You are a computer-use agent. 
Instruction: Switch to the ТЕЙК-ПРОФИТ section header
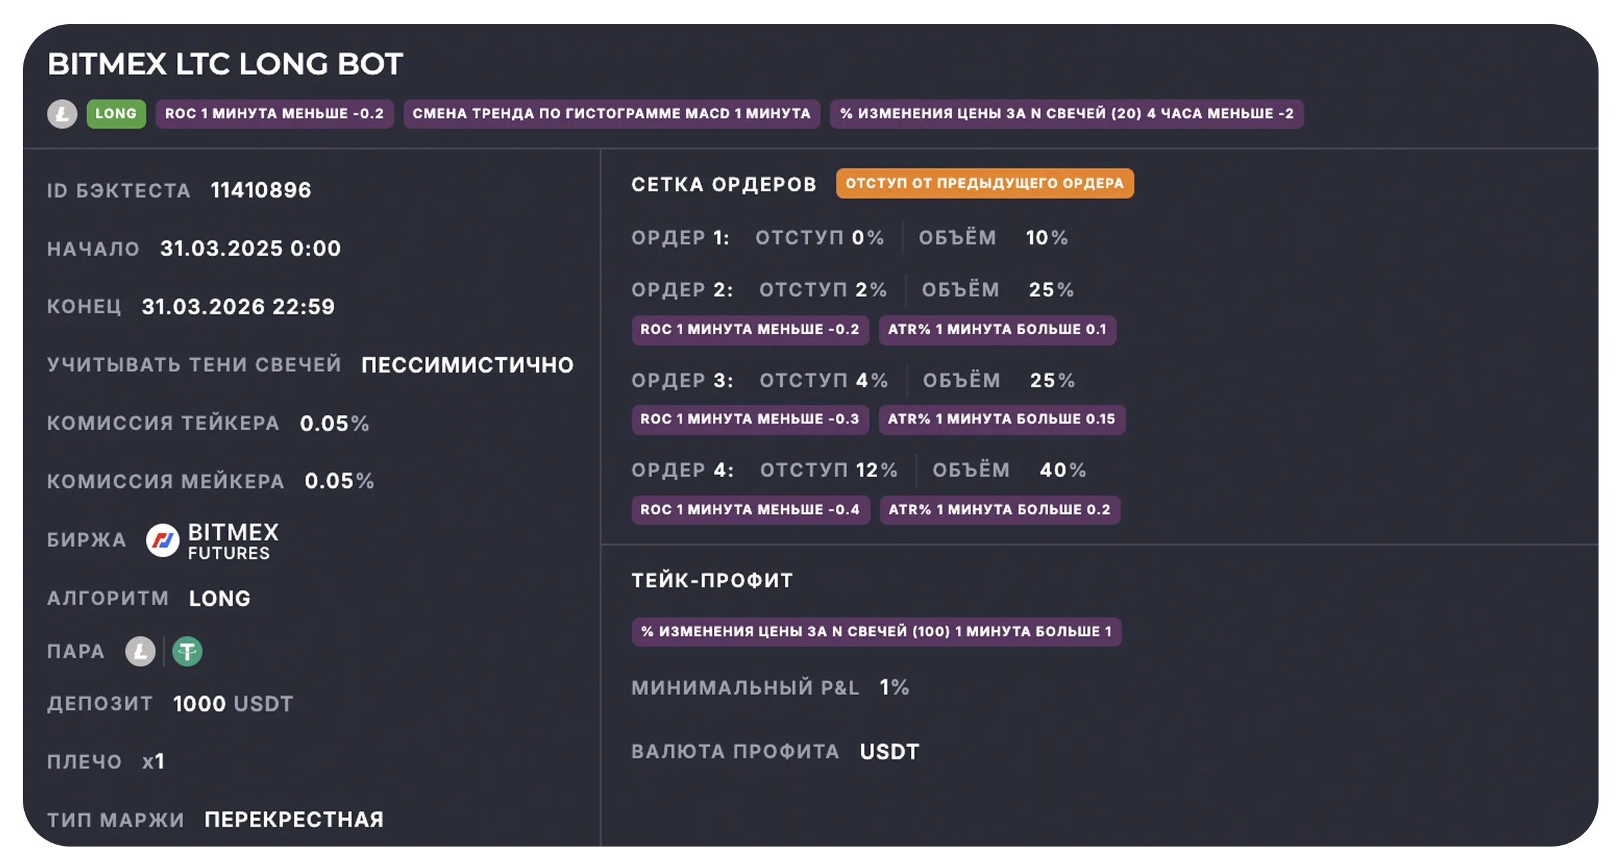pos(712,580)
